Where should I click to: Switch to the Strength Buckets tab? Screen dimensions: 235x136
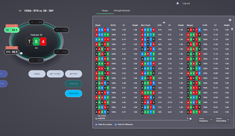click(x=122, y=11)
